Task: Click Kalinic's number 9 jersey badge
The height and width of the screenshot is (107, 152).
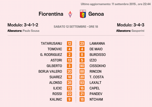Action: [x=69, y=99]
